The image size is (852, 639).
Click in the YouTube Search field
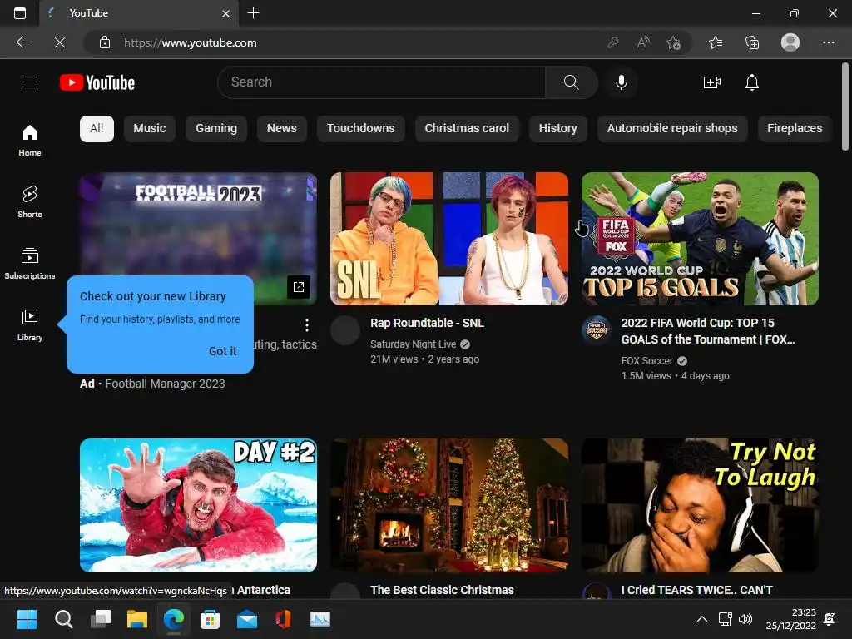(x=381, y=82)
